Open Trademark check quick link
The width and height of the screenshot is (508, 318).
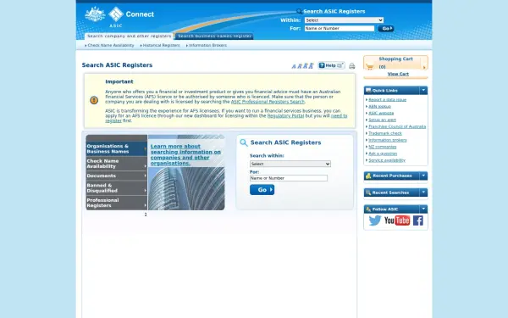click(x=385, y=133)
